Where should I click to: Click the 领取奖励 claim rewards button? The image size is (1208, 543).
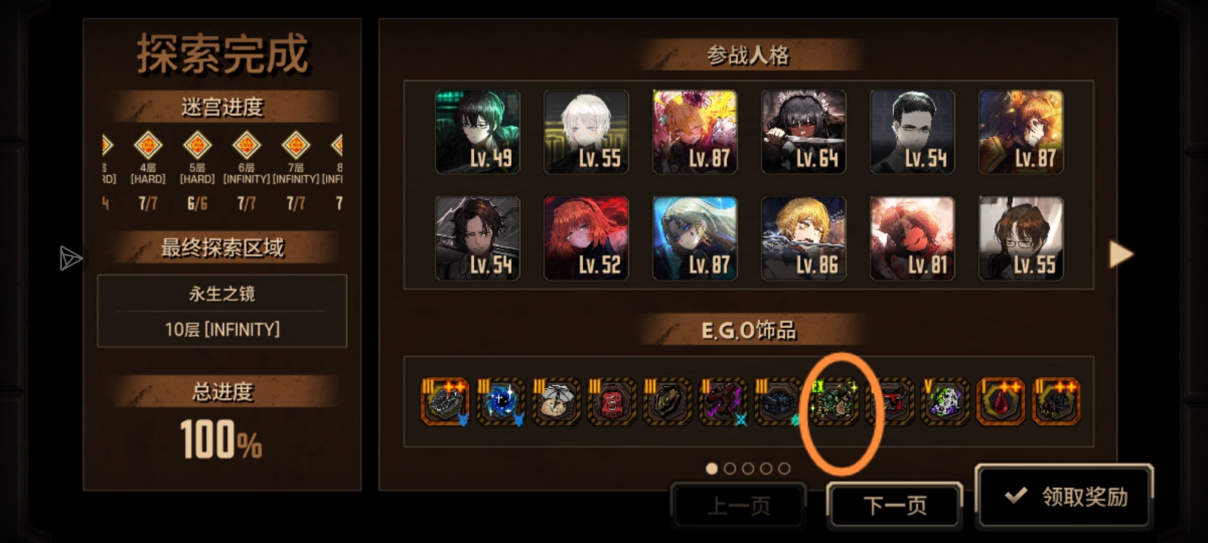click(x=1065, y=496)
